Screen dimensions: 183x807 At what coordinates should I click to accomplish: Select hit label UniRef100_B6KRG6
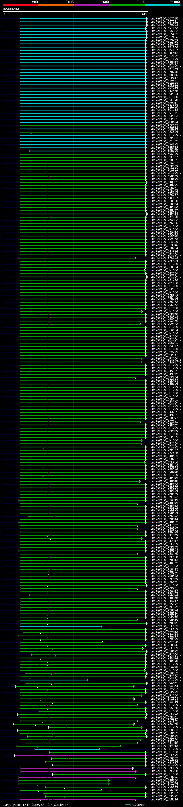click(164, 532)
